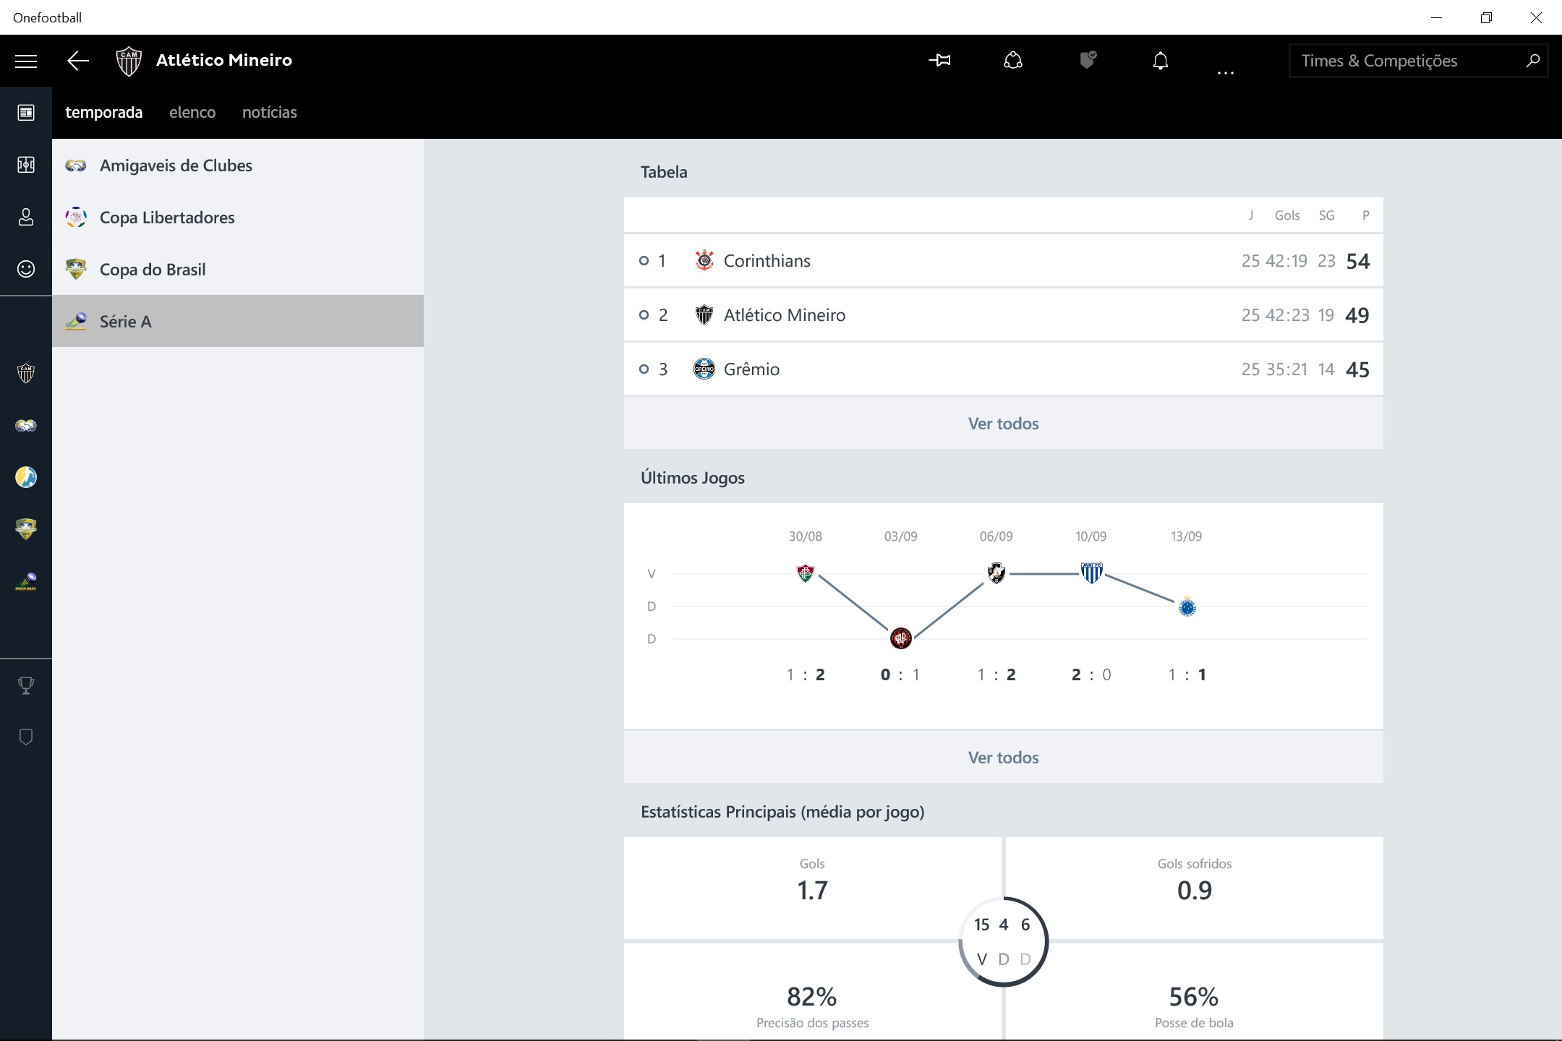Click the SG column header
The width and height of the screenshot is (1562, 1041).
click(x=1326, y=215)
